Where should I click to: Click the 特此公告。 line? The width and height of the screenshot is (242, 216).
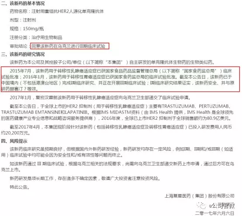[x=20, y=187]
